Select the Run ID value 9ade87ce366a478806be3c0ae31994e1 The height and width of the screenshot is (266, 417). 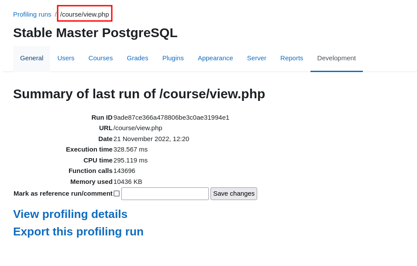pyautogui.click(x=171, y=117)
